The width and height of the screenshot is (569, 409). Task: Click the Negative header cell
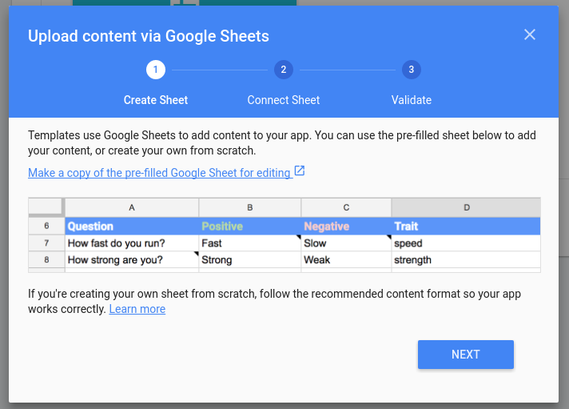click(346, 227)
